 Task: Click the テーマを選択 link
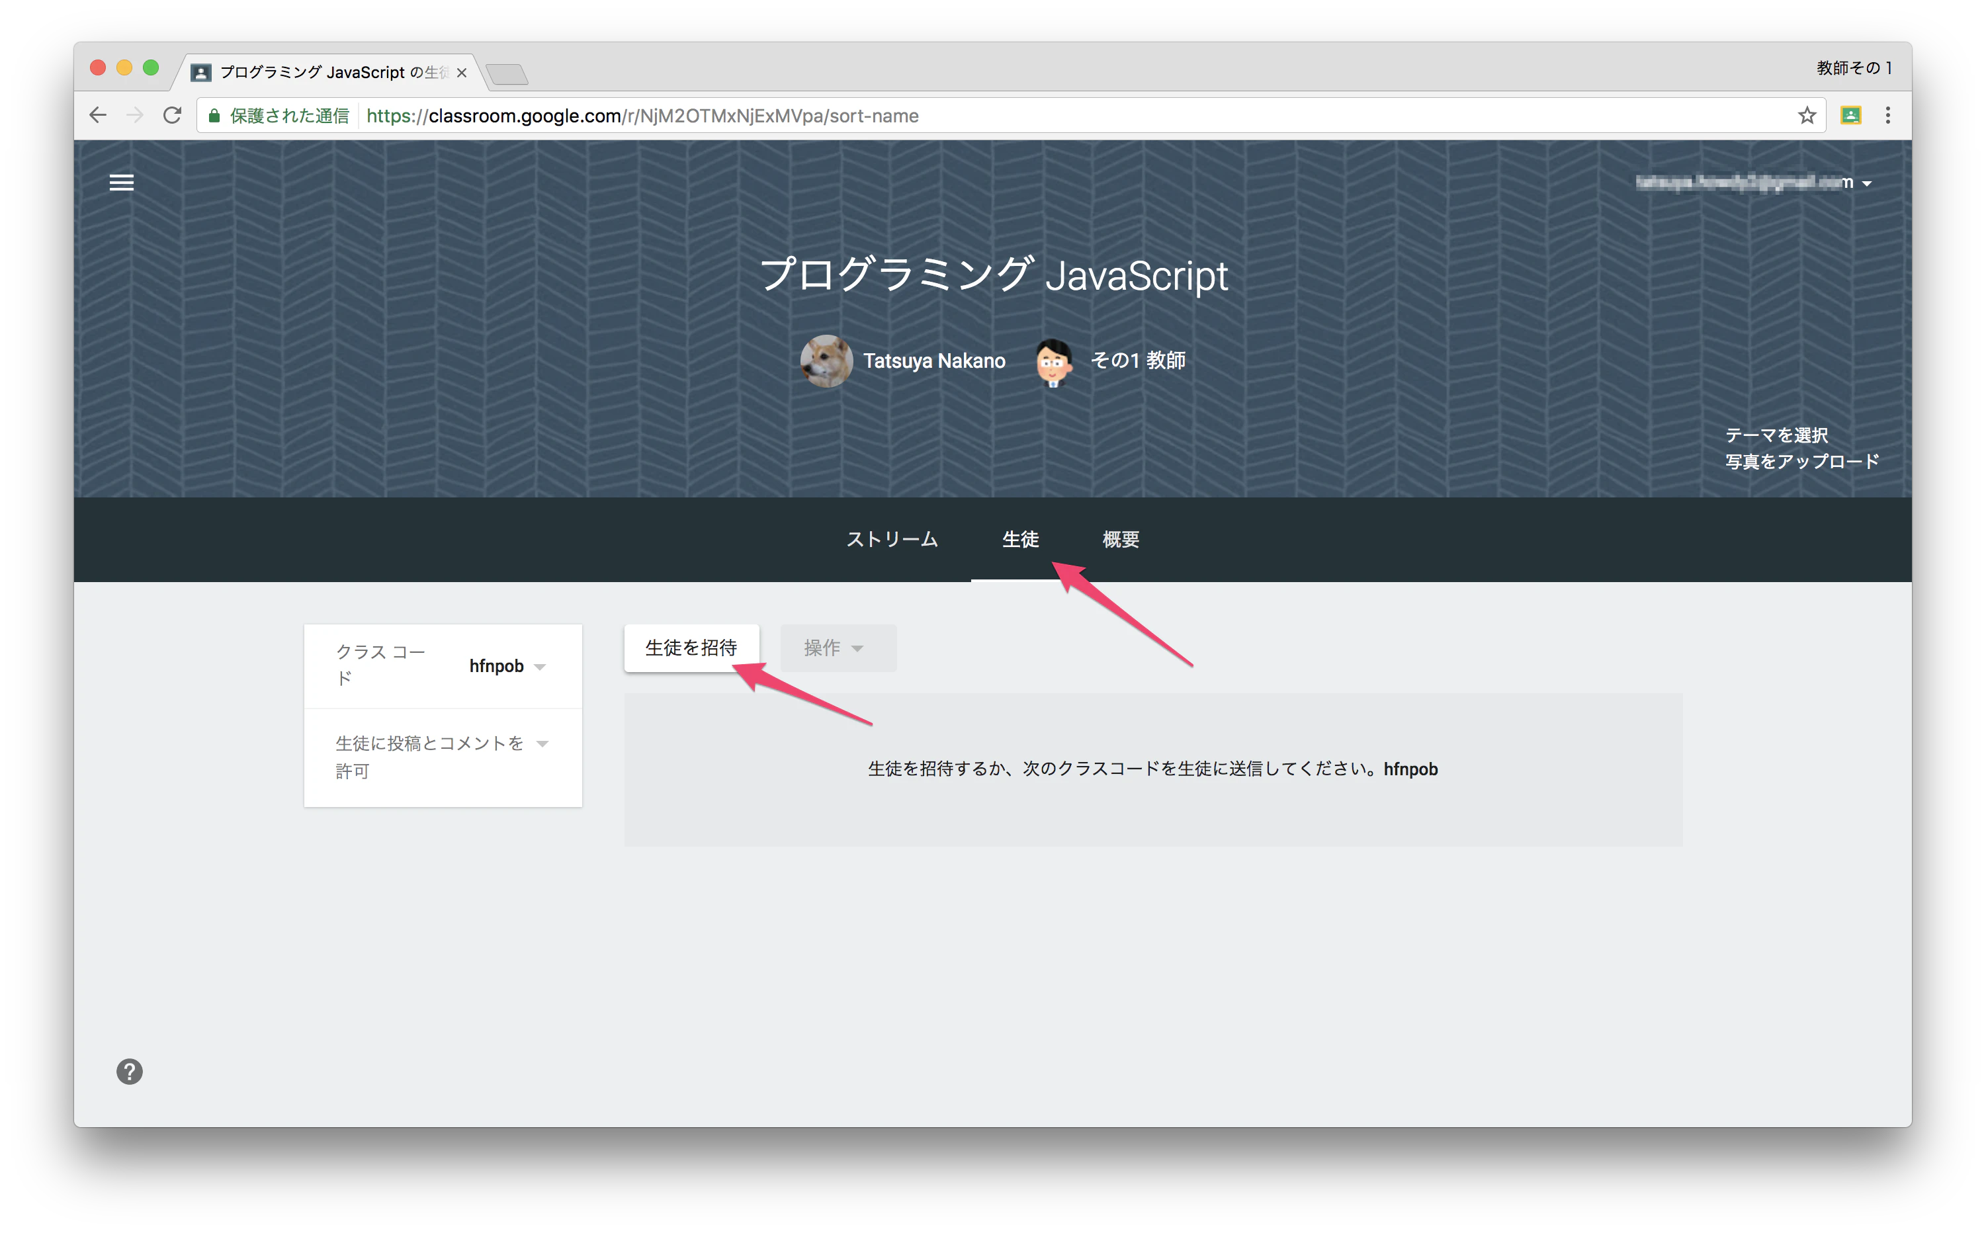pyautogui.click(x=1776, y=435)
